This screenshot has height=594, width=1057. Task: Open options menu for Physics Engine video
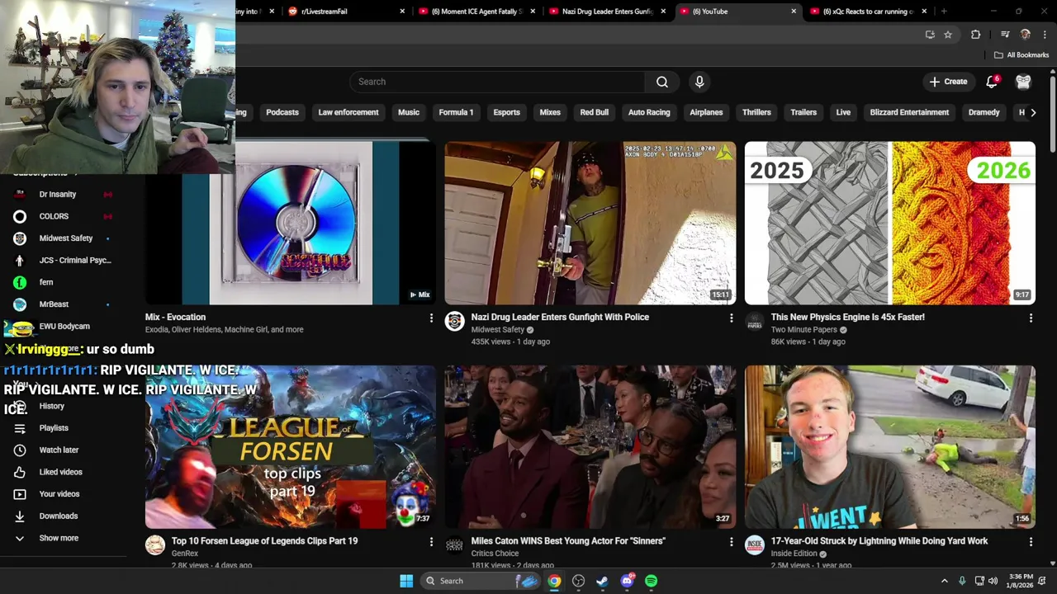point(1031,318)
